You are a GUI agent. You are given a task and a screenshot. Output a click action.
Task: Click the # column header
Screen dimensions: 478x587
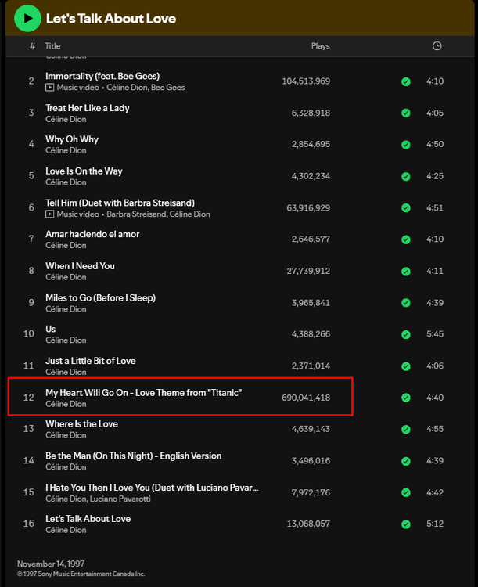pyautogui.click(x=33, y=46)
